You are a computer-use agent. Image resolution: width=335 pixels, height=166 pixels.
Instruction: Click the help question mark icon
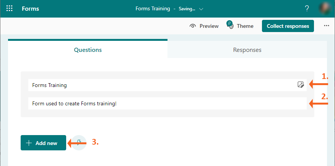307,8
